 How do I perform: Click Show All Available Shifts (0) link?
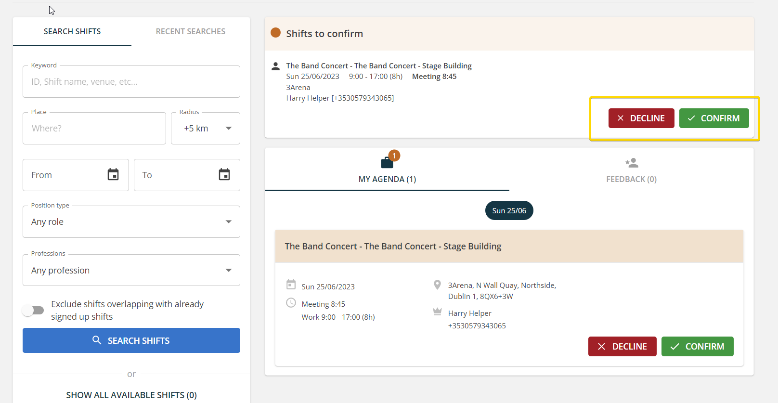(131, 395)
